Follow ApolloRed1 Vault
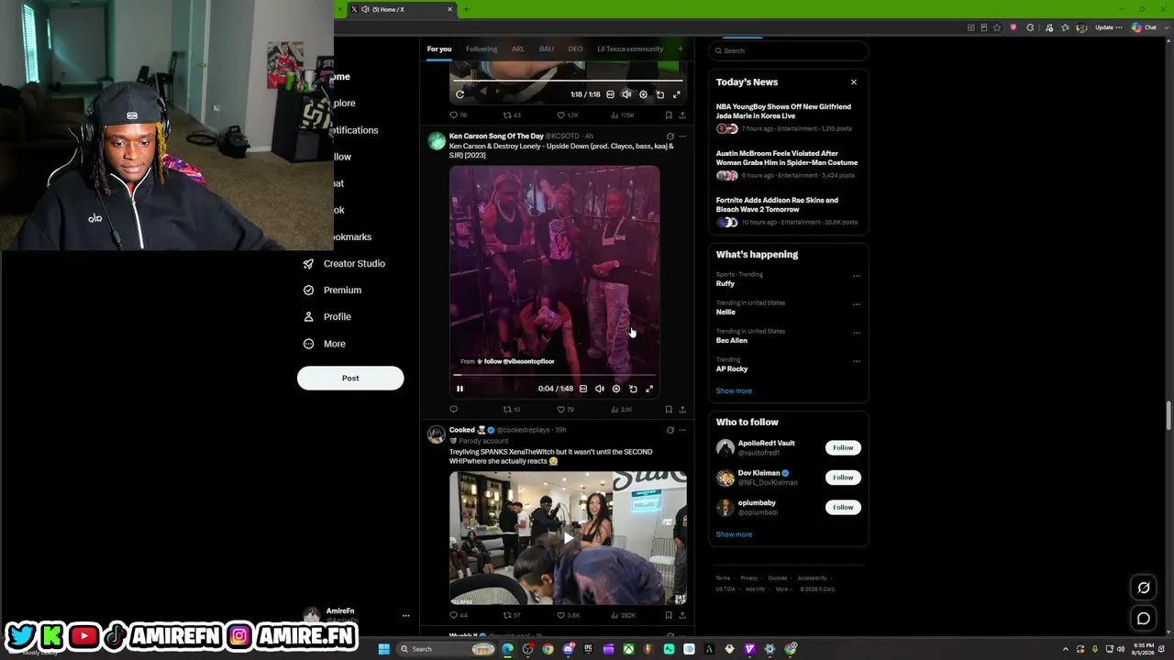 pos(843,447)
